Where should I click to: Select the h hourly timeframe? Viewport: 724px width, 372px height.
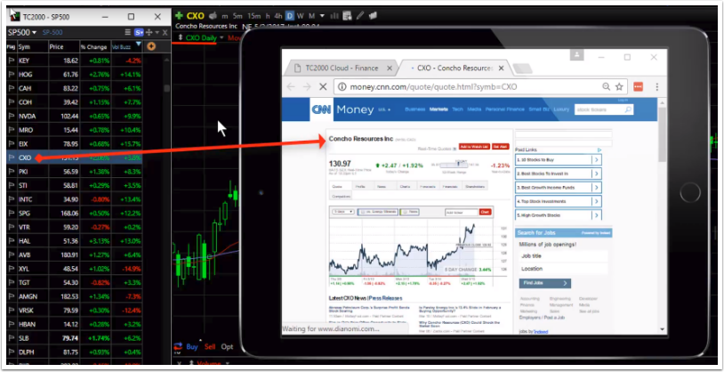(268, 16)
